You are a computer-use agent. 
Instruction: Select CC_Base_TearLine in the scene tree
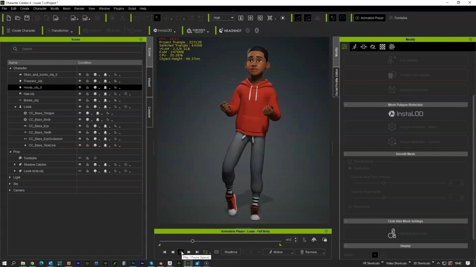tap(42, 145)
